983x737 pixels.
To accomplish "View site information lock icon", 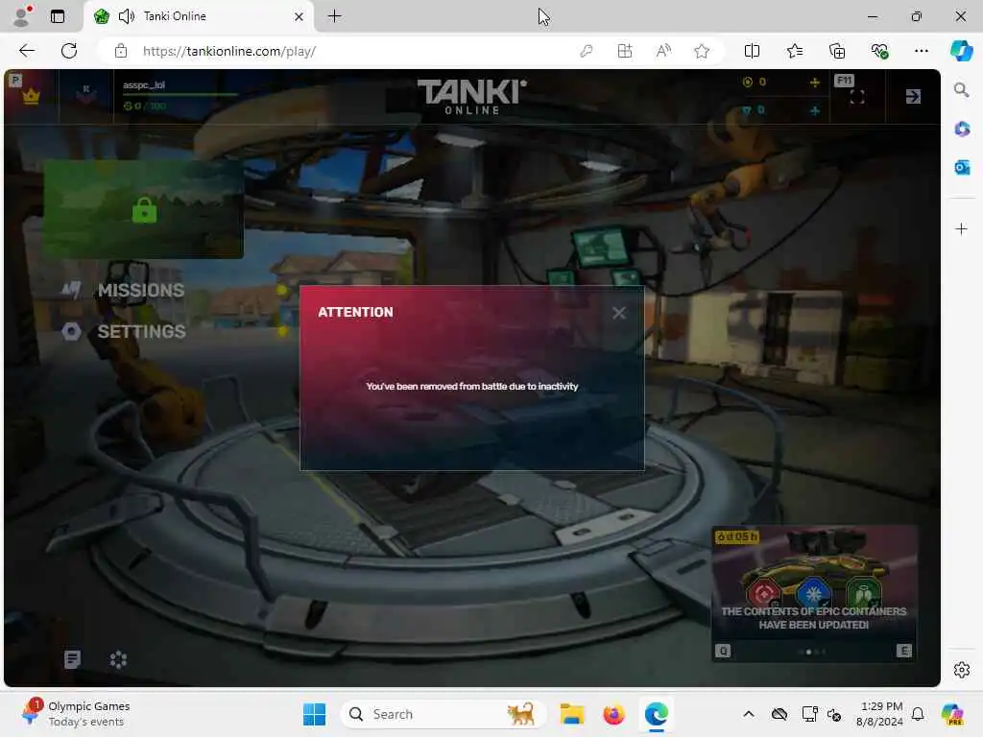I will coord(121,51).
